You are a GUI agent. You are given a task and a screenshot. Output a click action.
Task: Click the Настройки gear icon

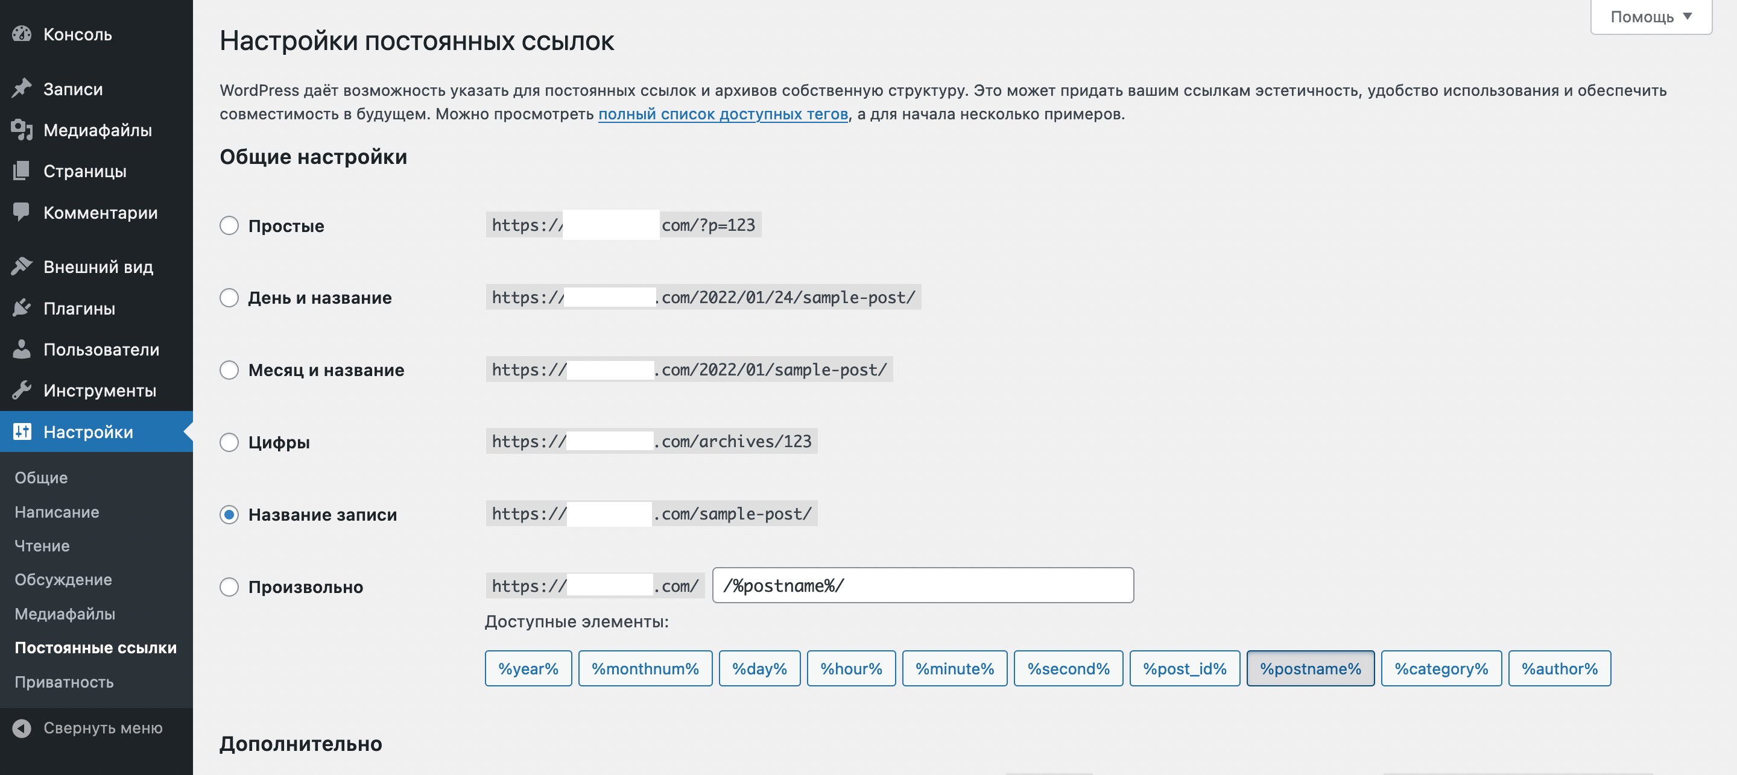click(22, 432)
